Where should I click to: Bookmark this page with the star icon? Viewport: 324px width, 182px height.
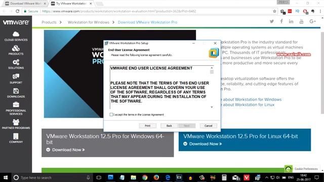[274, 11]
